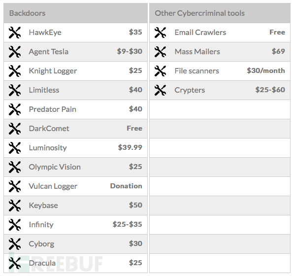Select the Cyborg entry name

(x=41, y=244)
